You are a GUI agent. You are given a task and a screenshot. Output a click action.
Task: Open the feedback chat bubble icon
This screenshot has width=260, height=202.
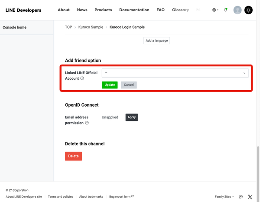click(x=240, y=197)
